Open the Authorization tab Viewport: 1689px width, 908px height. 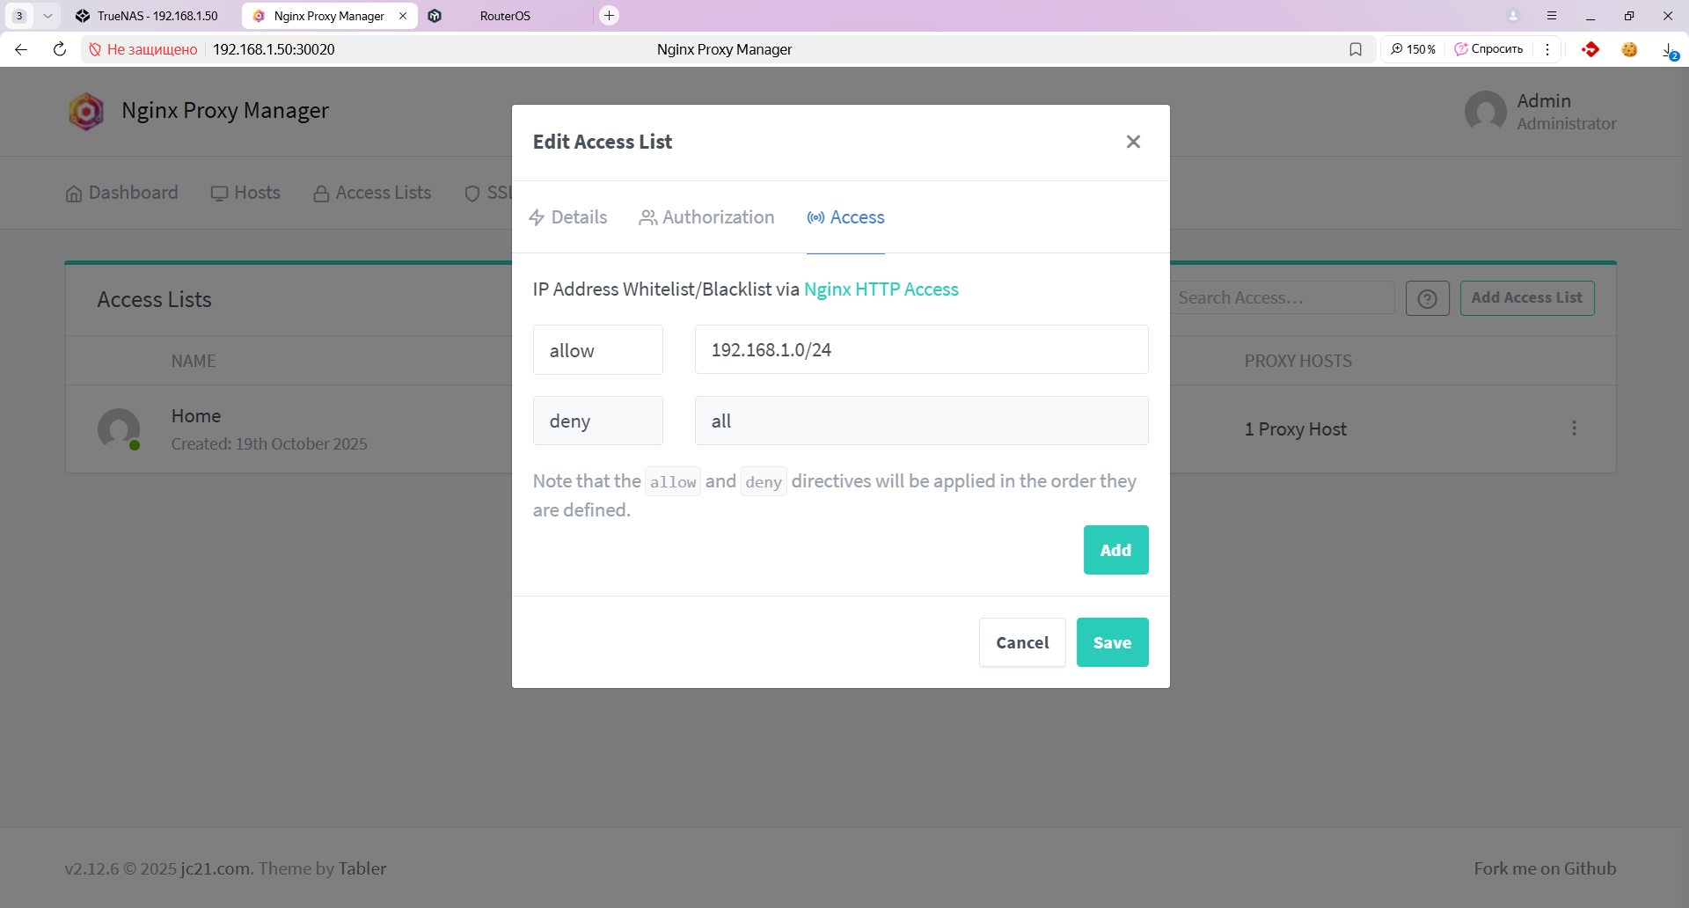click(706, 217)
